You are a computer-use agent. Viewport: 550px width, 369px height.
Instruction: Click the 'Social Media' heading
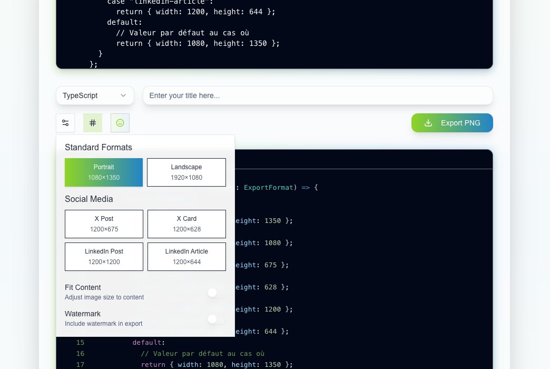coord(89,199)
